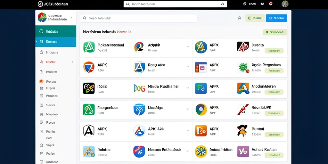Image resolution: width=328 pixels, height=164 pixels.
Task: Select the highlighted Bontoda sidebar item
Action: pyautogui.click(x=56, y=42)
